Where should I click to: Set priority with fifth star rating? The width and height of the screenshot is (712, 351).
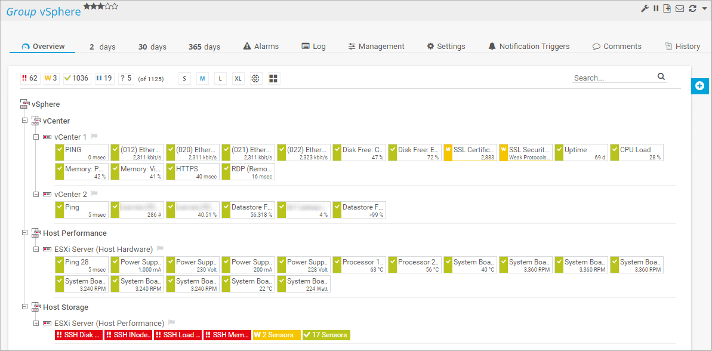point(115,6)
